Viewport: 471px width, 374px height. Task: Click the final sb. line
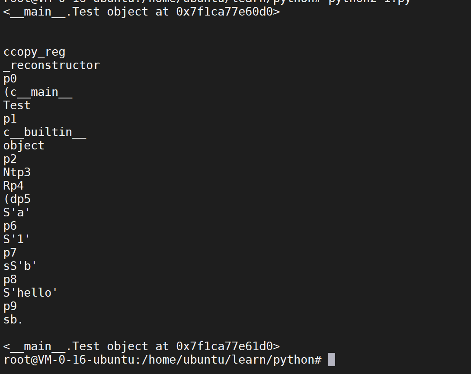click(x=13, y=320)
